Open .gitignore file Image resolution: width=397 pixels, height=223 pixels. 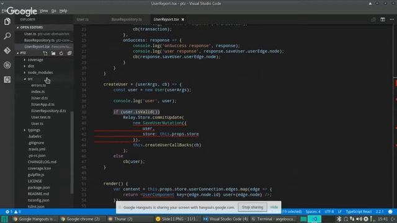36,142
